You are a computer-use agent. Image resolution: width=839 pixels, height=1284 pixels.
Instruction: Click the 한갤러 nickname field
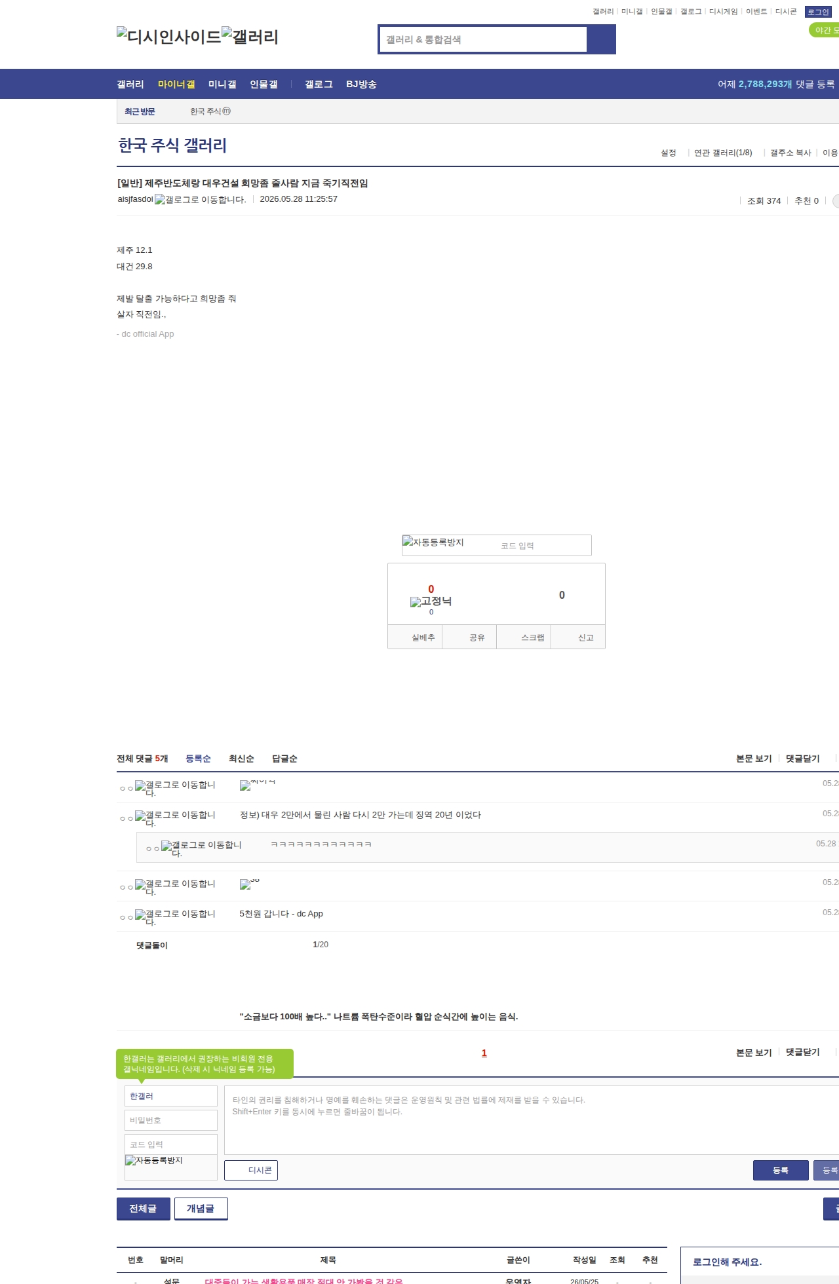point(171,1096)
